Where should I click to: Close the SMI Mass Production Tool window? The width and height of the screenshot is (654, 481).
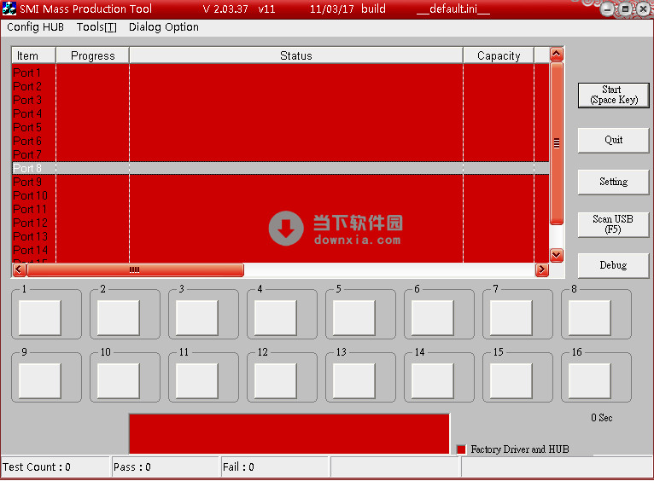643,9
